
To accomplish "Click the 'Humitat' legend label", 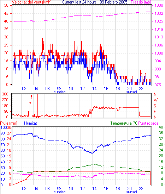I will [x=30, y=123].
